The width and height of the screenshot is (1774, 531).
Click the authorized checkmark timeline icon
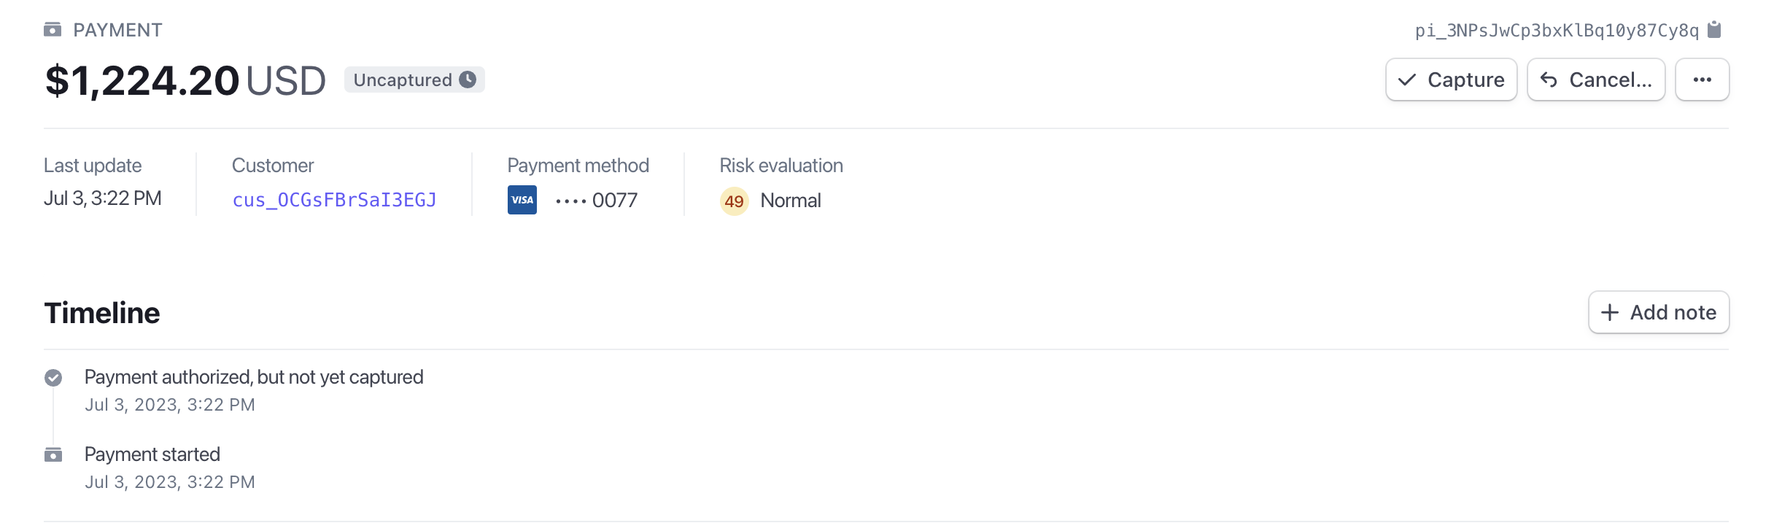click(53, 378)
